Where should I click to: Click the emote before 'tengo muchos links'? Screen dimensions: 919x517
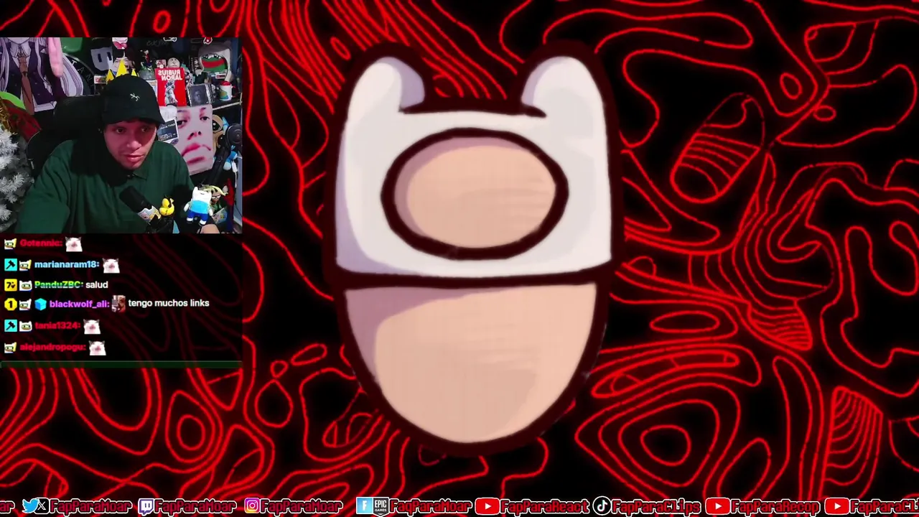pyautogui.click(x=118, y=304)
